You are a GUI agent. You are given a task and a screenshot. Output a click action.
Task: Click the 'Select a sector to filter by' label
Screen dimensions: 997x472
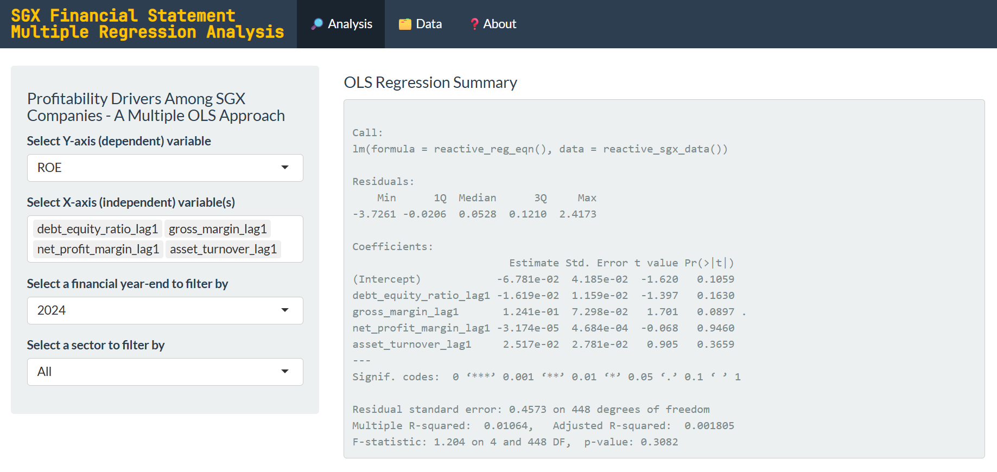pos(96,345)
